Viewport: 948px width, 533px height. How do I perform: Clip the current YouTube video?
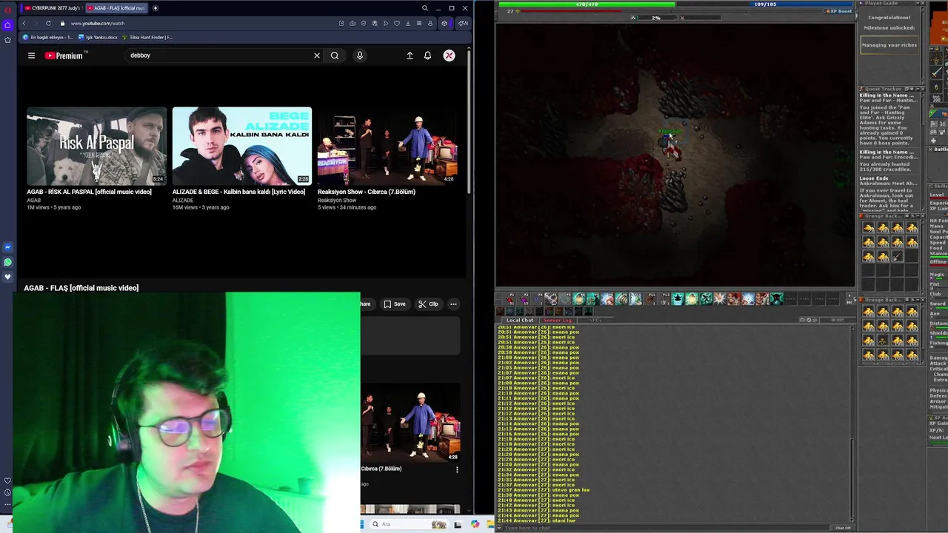(428, 304)
